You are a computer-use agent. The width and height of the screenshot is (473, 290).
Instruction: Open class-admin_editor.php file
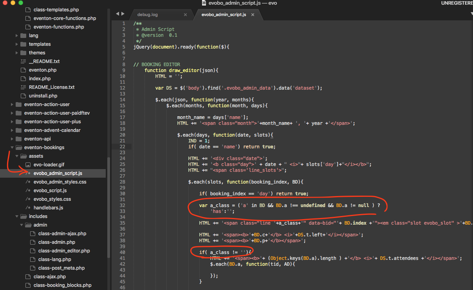click(64, 251)
